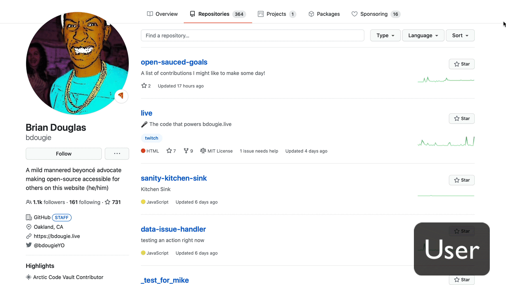Click the link icon beside bdougie.live
The height and width of the screenshot is (285, 506).
pyautogui.click(x=28, y=236)
